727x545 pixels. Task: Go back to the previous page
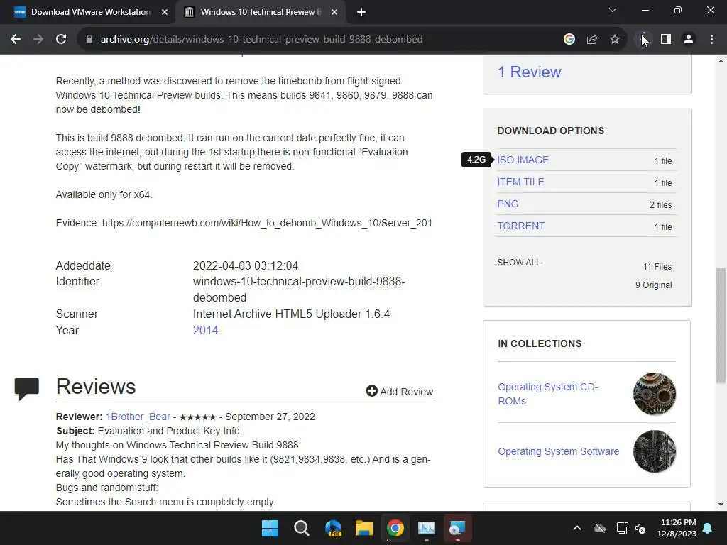pyautogui.click(x=16, y=40)
